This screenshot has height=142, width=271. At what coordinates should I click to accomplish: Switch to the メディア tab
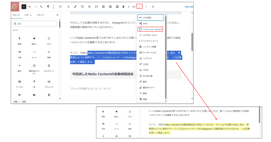(40, 15)
